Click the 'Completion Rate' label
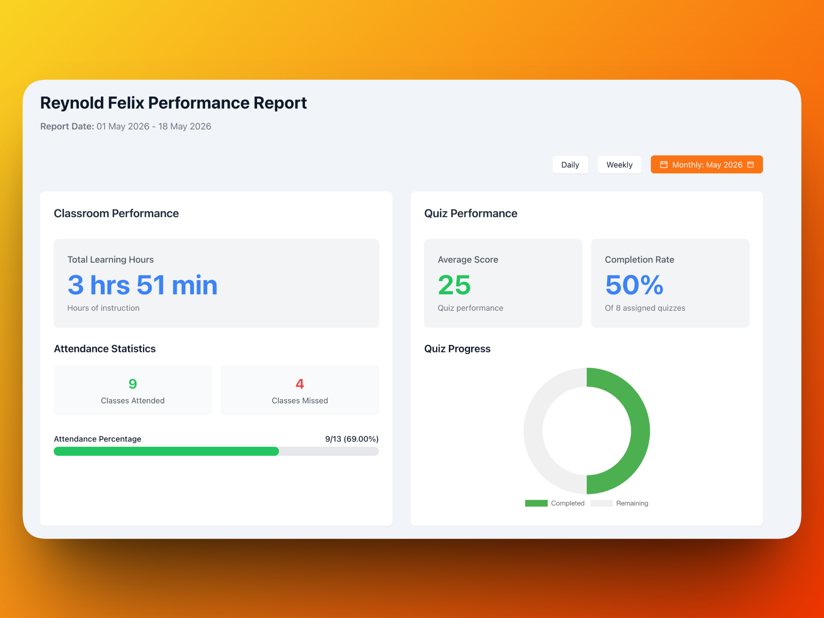This screenshot has height=618, width=824. coord(639,259)
